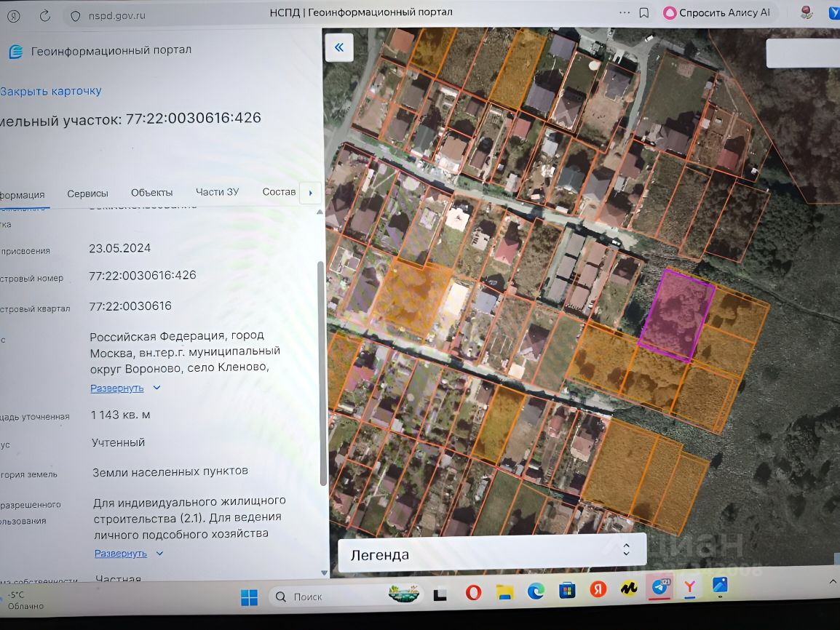Click the cadastral number 77:22:0030616:426 value
Image resolution: width=840 pixels, height=630 pixels.
[143, 275]
